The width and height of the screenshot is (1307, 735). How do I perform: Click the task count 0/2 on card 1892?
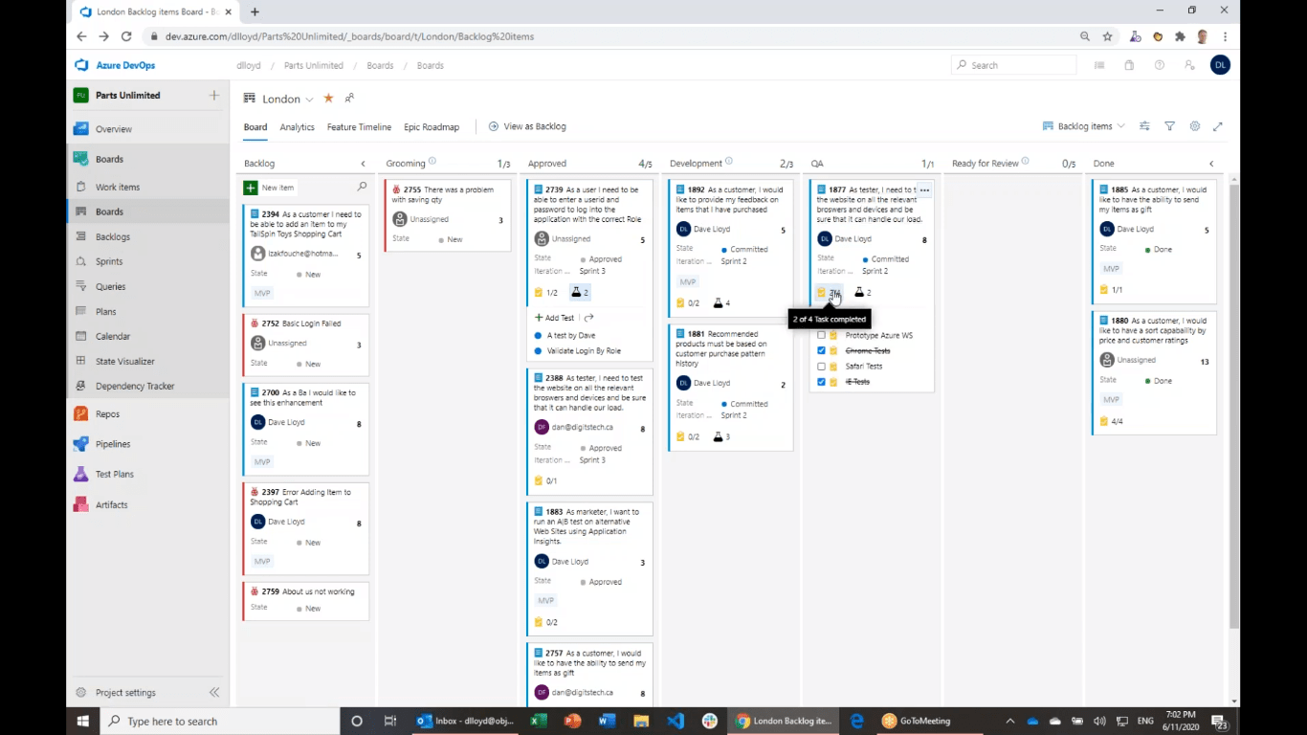click(x=688, y=303)
